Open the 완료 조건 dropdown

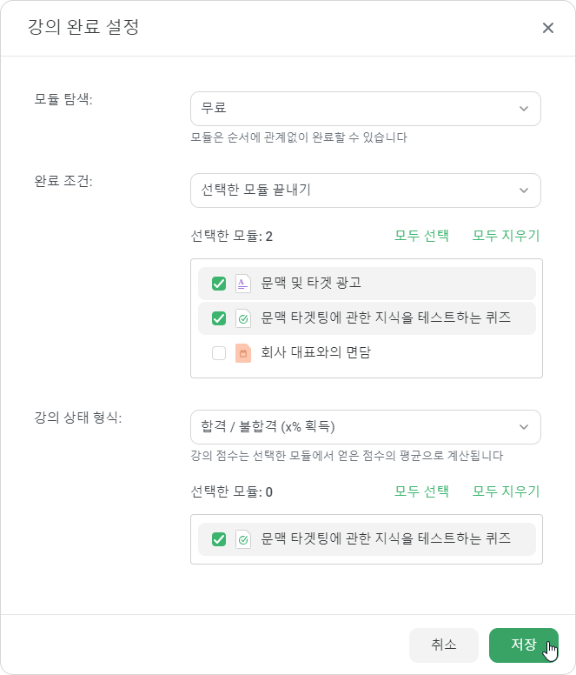click(x=366, y=190)
